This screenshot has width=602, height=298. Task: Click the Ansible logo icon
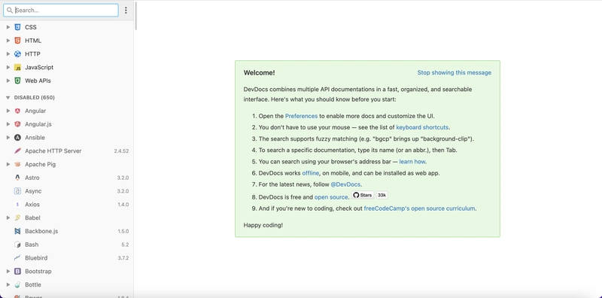pyautogui.click(x=17, y=138)
